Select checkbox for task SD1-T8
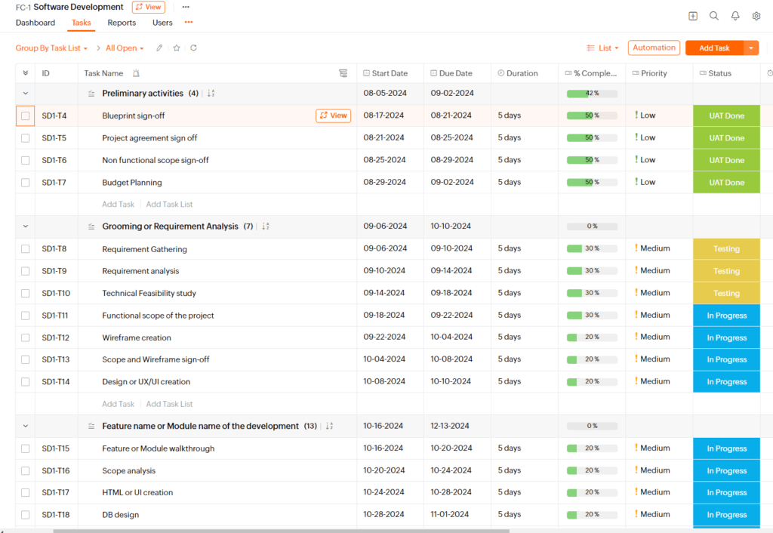The height and width of the screenshot is (533, 773). pos(26,249)
